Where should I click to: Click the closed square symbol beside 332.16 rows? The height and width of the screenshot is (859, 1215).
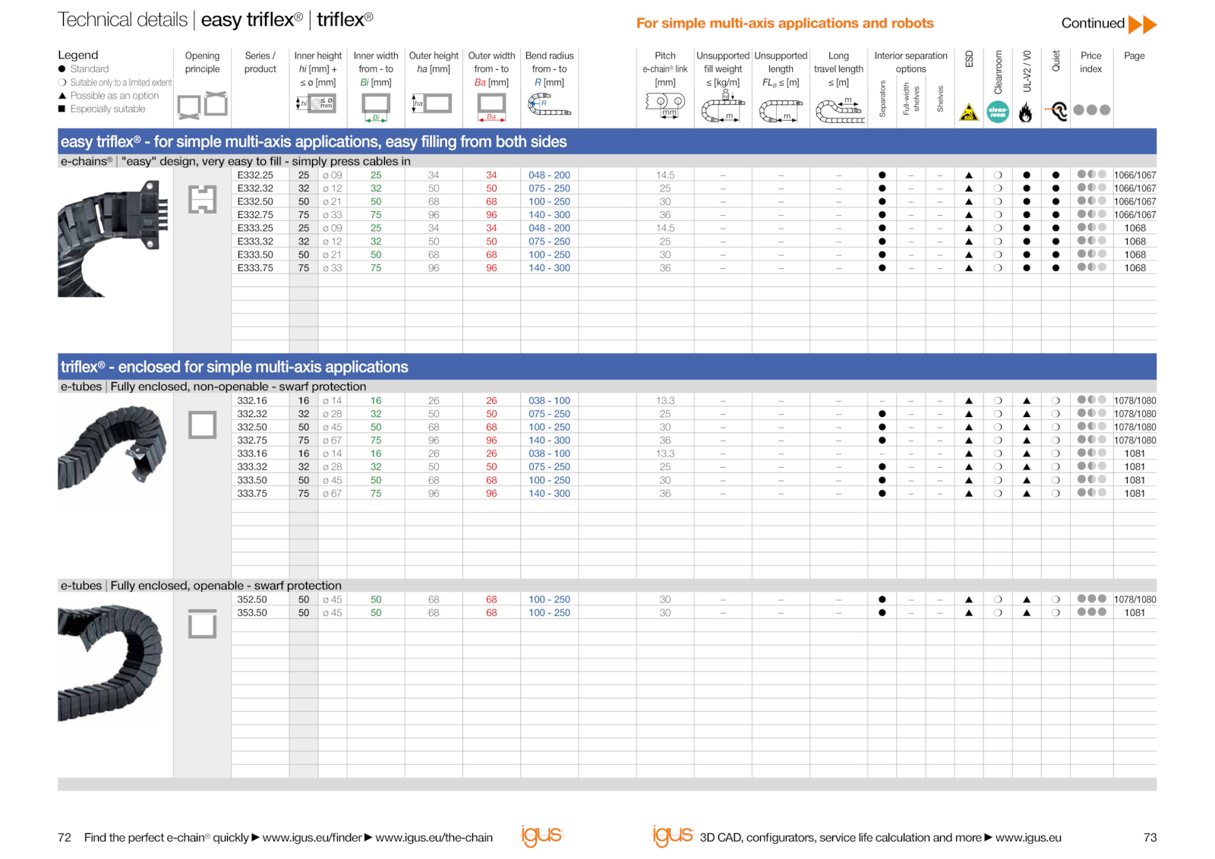(203, 425)
